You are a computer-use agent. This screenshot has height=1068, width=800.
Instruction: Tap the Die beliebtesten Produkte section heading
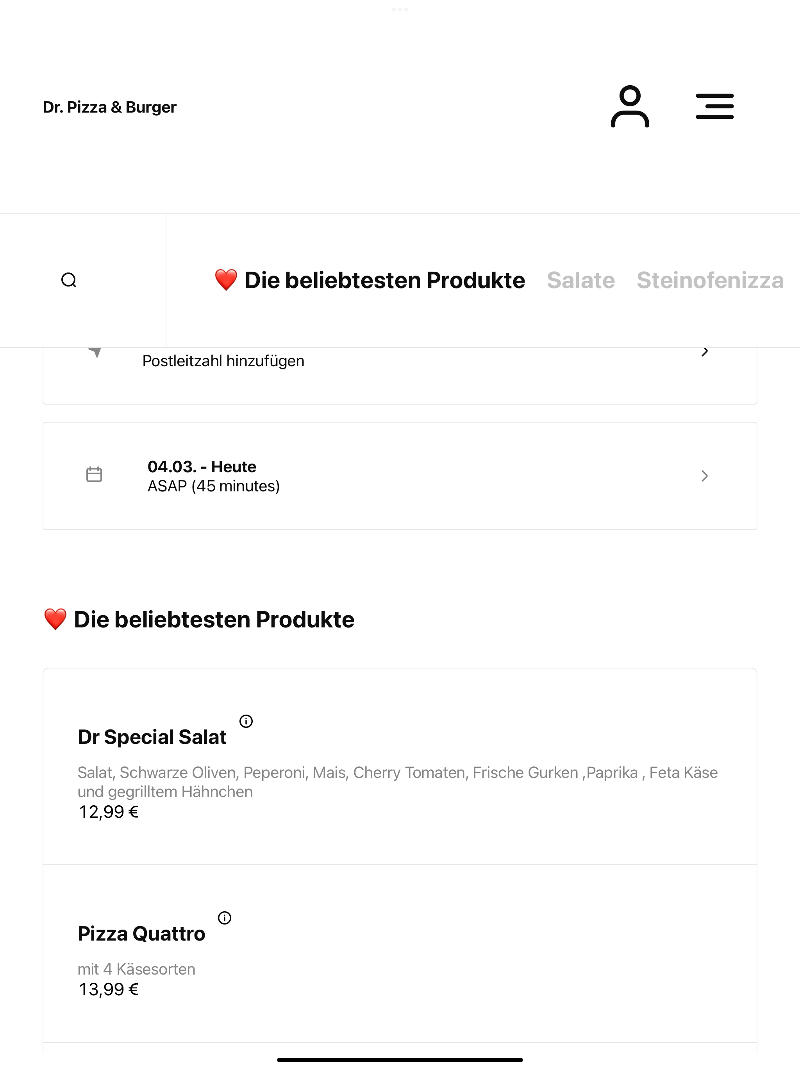[x=199, y=620]
